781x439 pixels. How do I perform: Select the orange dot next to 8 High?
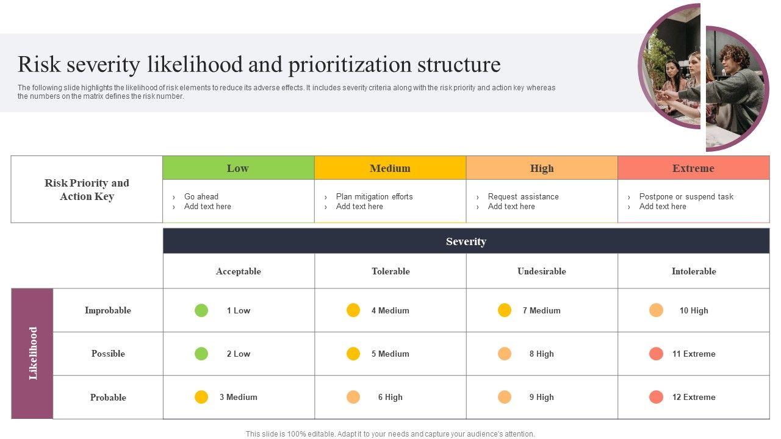[505, 354]
